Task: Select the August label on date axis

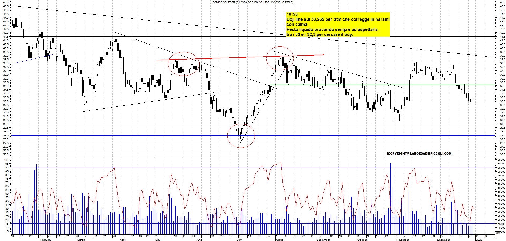Action: tap(280, 240)
